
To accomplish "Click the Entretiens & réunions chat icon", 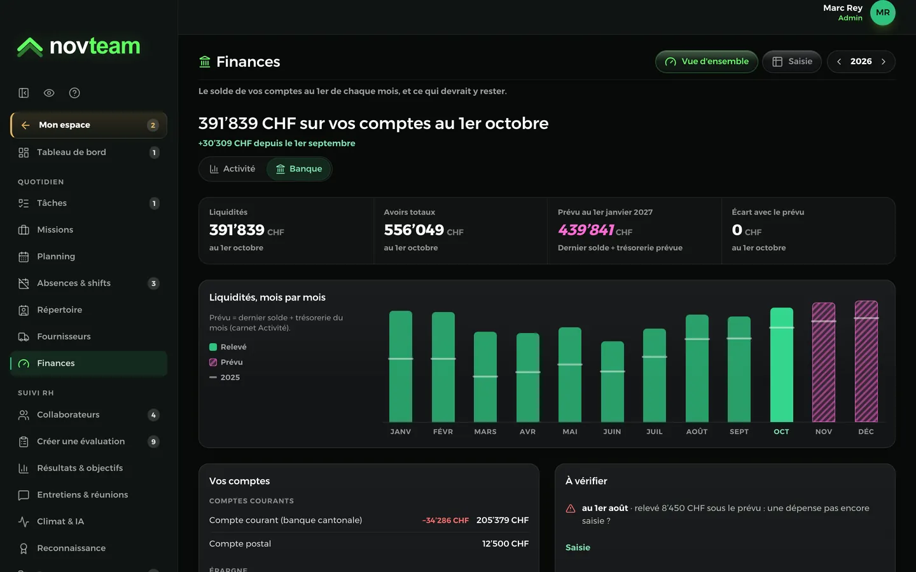I will [24, 495].
